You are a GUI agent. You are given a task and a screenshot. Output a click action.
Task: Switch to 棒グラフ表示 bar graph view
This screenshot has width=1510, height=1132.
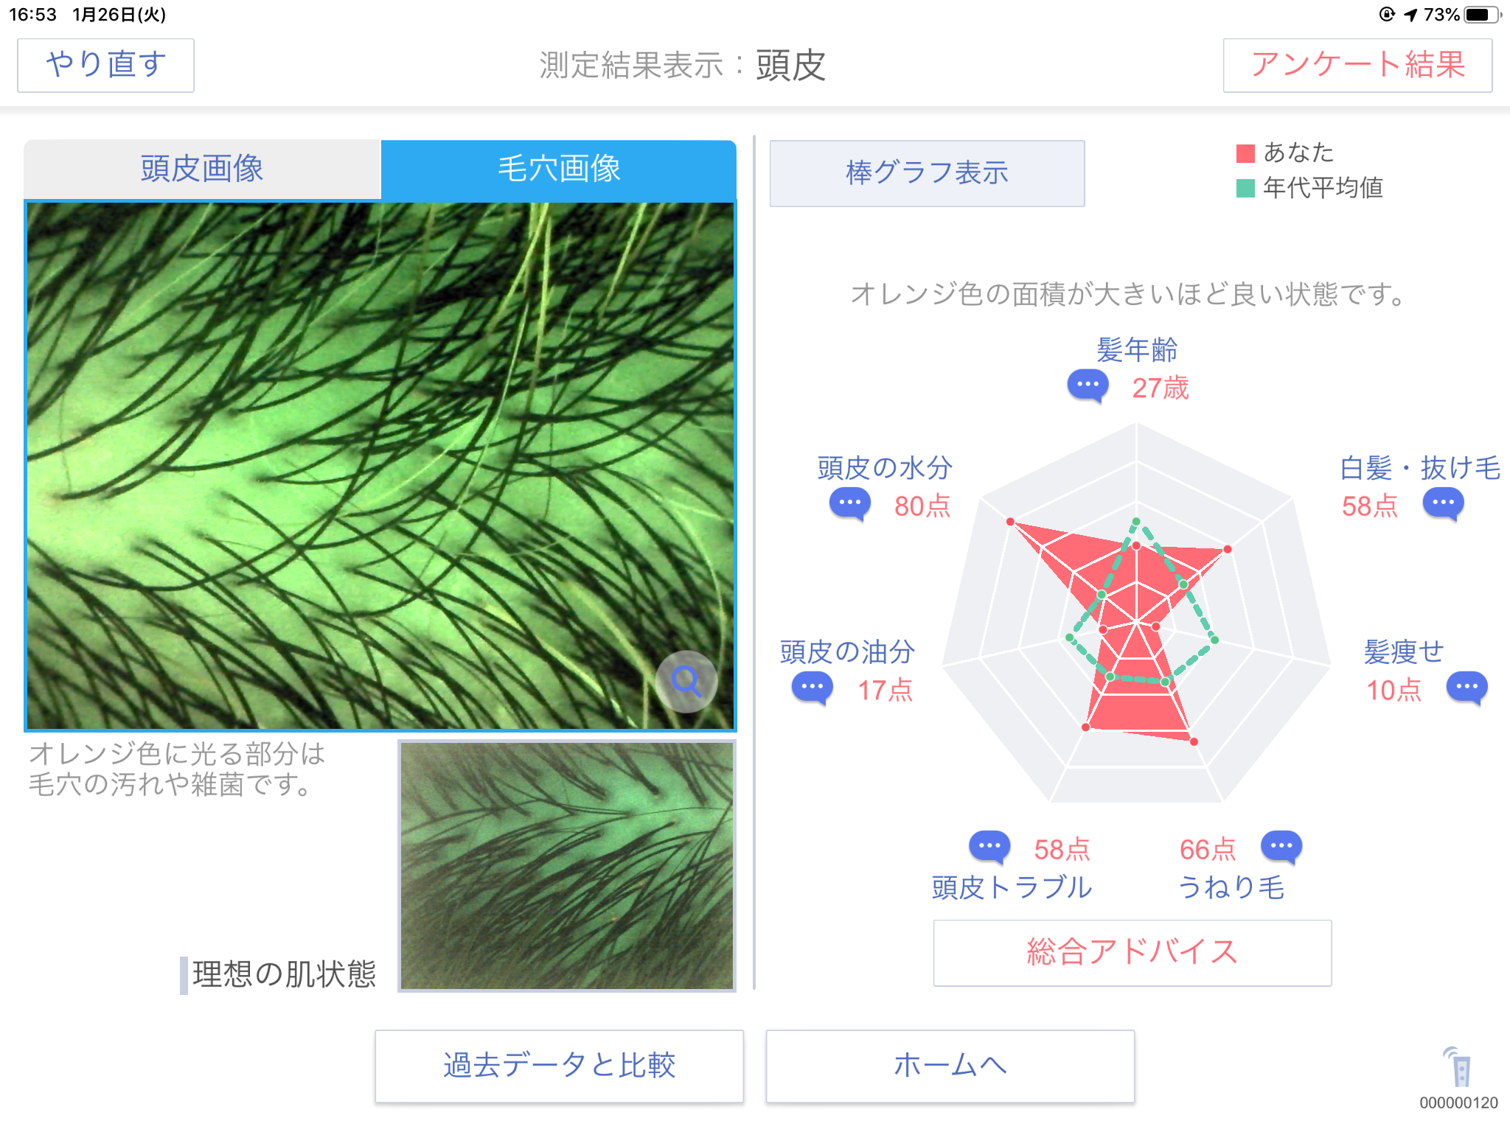coord(927,173)
